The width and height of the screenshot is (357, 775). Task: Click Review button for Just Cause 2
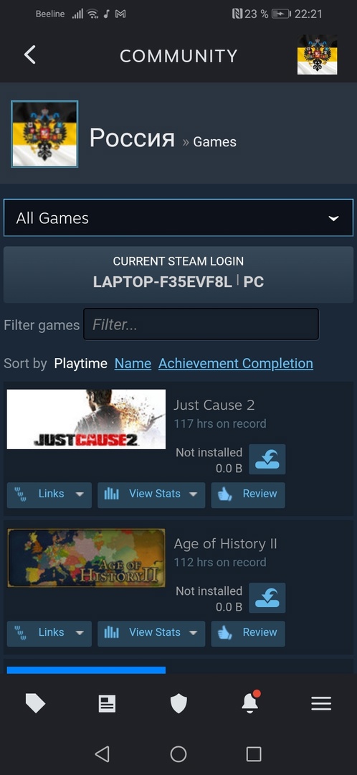[248, 494]
